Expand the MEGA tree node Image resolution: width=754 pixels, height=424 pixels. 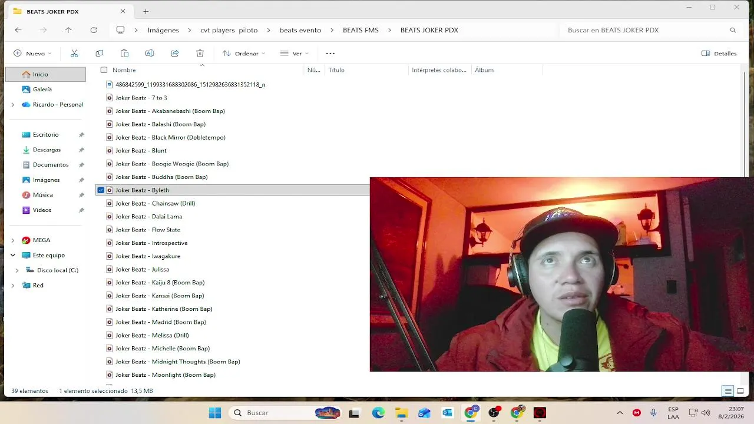click(x=13, y=240)
